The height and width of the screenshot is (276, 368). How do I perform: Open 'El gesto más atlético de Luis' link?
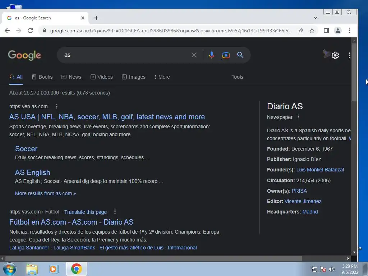pyautogui.click(x=132, y=248)
